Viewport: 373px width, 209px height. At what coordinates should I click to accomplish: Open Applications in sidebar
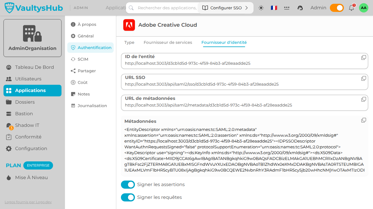tap(32, 91)
